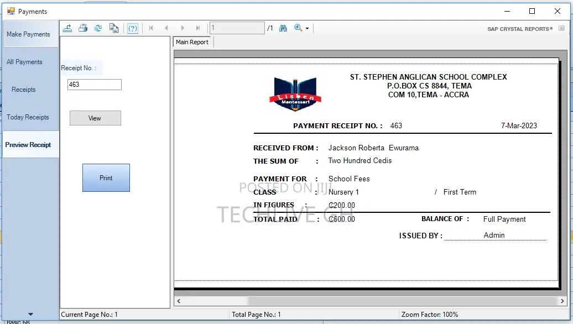Click 'ST. STEPHEN ANGLICAN SCHOOL COMPLEX' heading
The width and height of the screenshot is (573, 324).
pyautogui.click(x=428, y=77)
